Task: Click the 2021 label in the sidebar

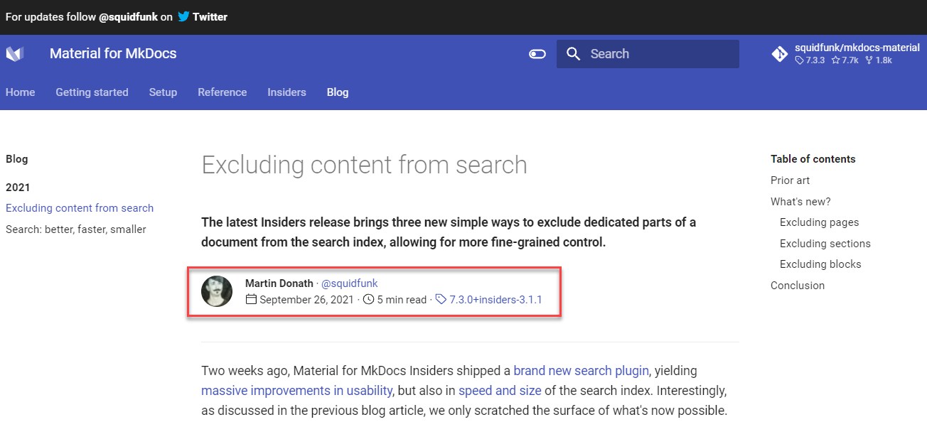Action: (x=18, y=188)
